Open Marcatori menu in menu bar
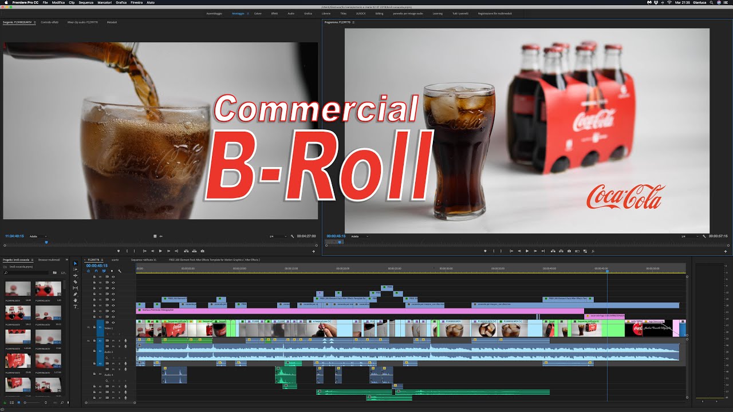Screen dimensions: 733x412 coord(104,2)
